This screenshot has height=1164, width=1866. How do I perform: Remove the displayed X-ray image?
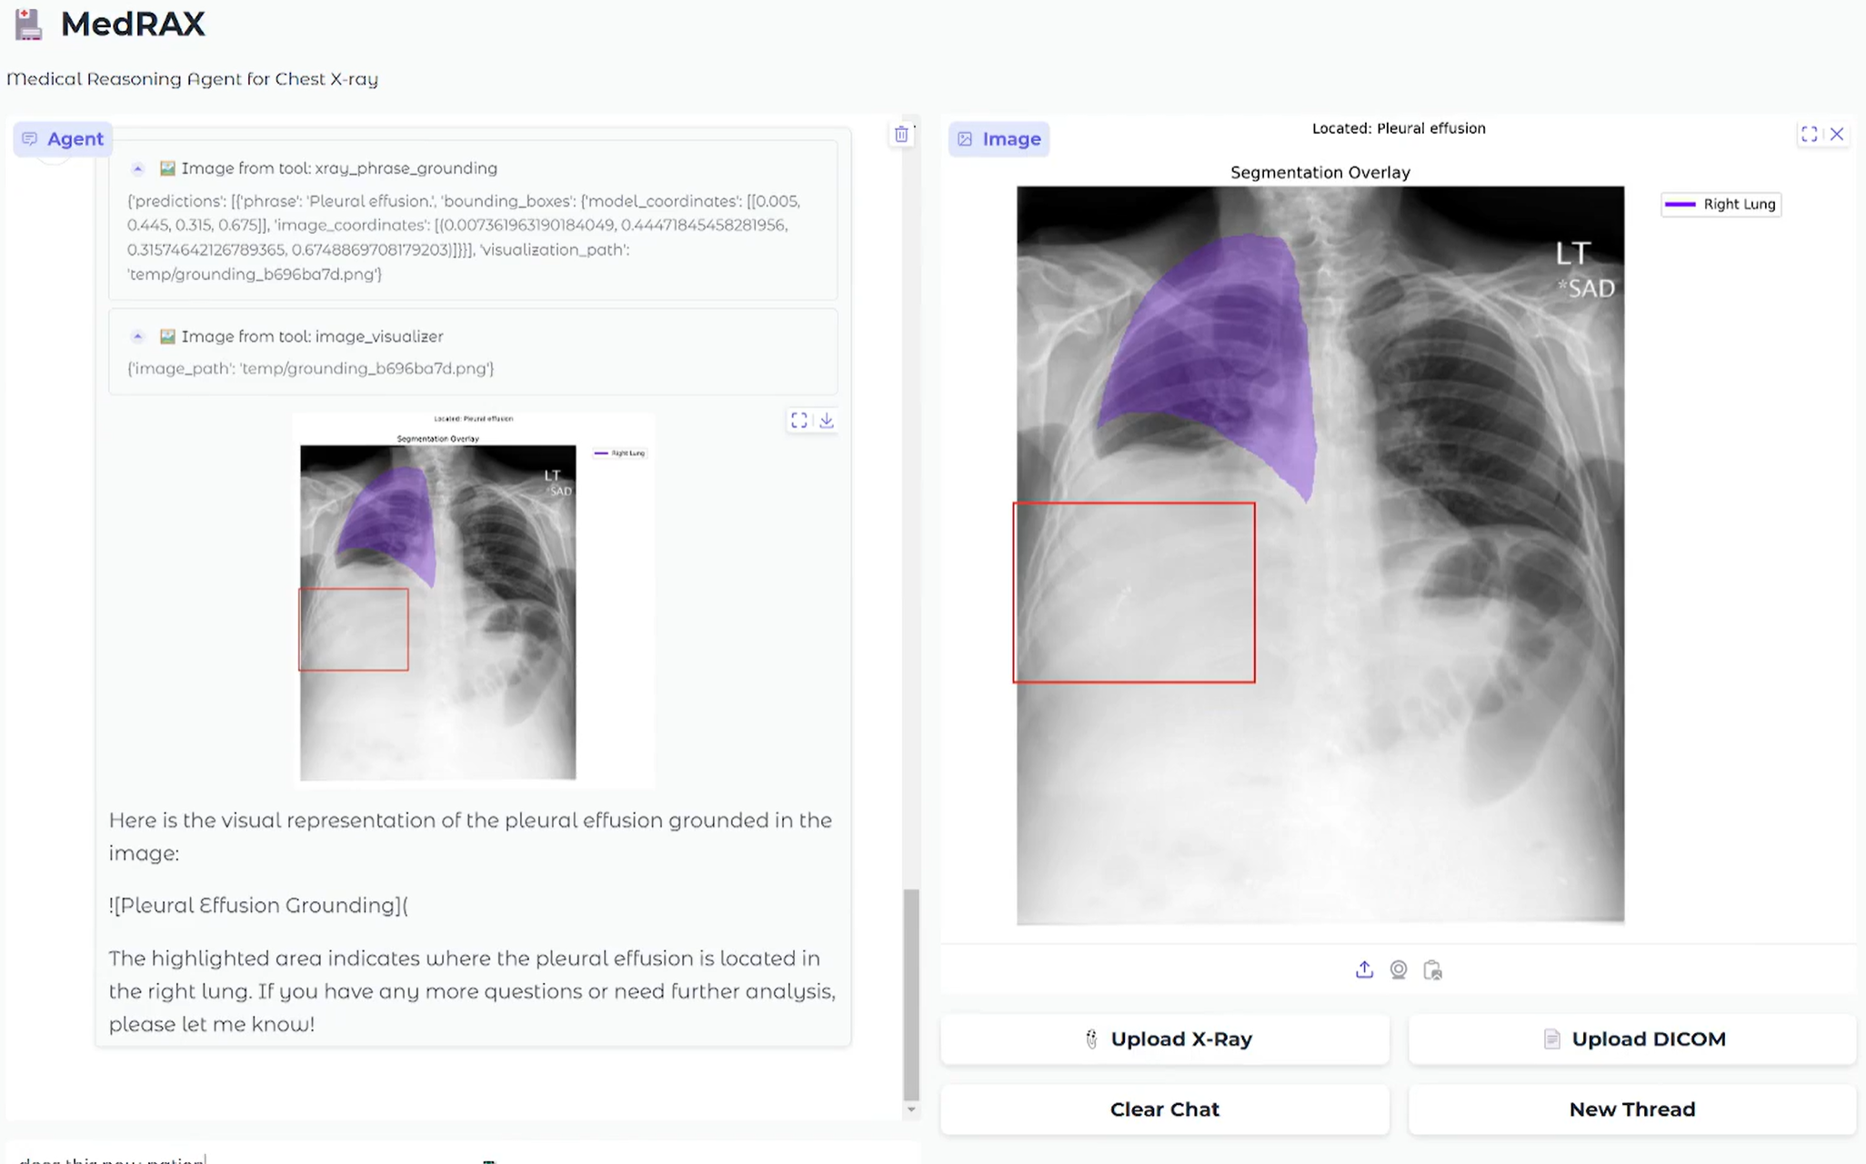pyautogui.click(x=1837, y=135)
